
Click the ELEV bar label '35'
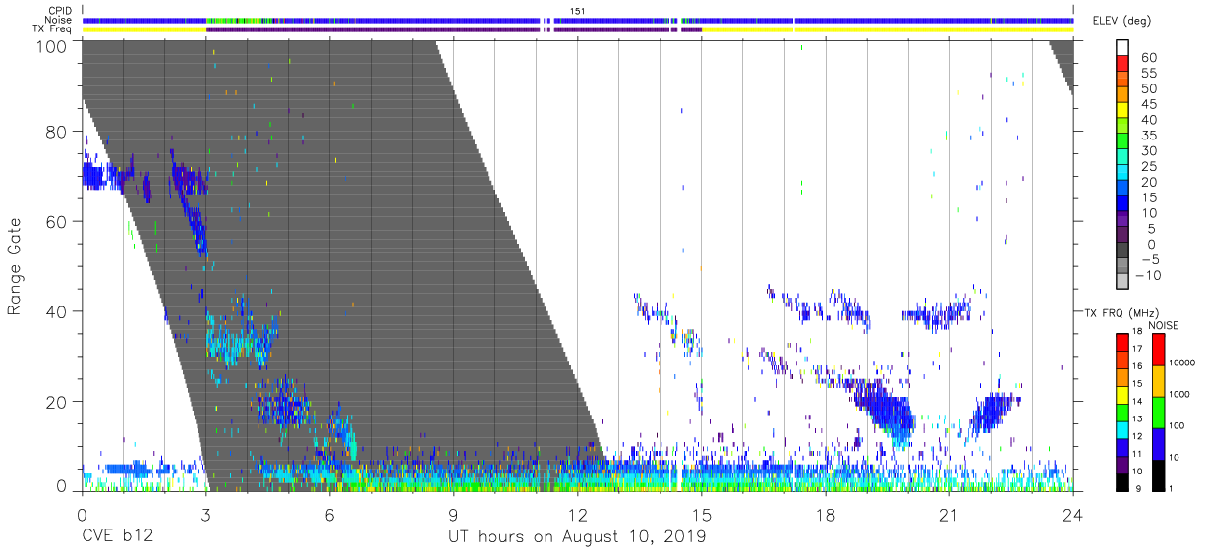click(x=1149, y=136)
